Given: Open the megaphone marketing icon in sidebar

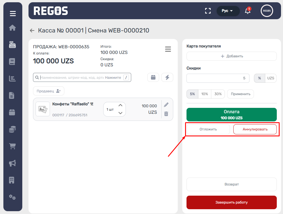Looking at the screenshot, I should point(12,163).
